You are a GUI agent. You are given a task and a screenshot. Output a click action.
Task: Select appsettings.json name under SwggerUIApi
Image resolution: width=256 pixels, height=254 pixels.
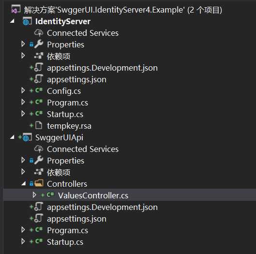click(x=77, y=219)
